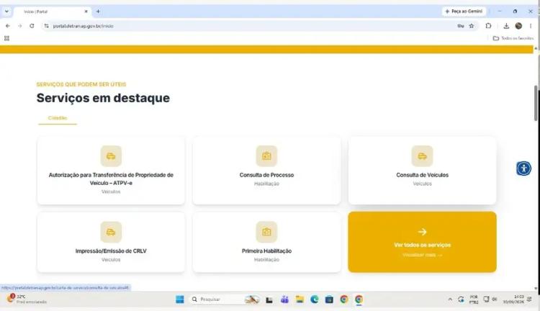This screenshot has height=311, width=540.
Task: Open the Chrome downloads icon
Action: pyautogui.click(x=506, y=26)
